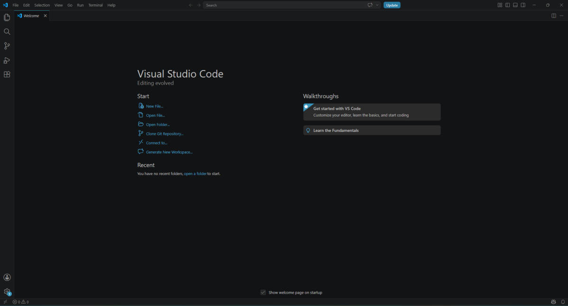Toggle Show welcome page on startup
This screenshot has height=306, width=568.
point(263,292)
